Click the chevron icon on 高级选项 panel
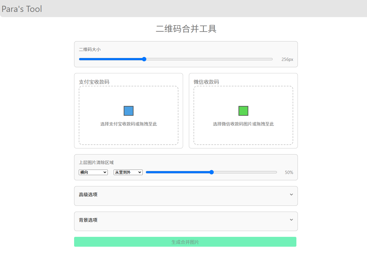Viewport: 367px width, 258px height. click(291, 195)
